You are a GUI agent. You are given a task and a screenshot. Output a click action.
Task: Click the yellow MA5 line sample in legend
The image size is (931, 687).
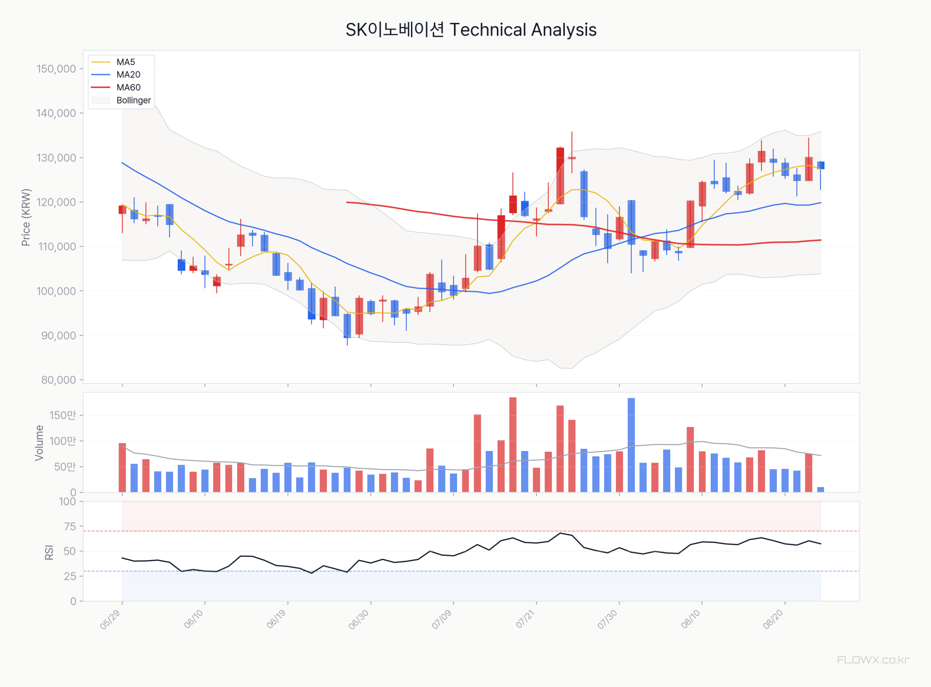click(101, 62)
